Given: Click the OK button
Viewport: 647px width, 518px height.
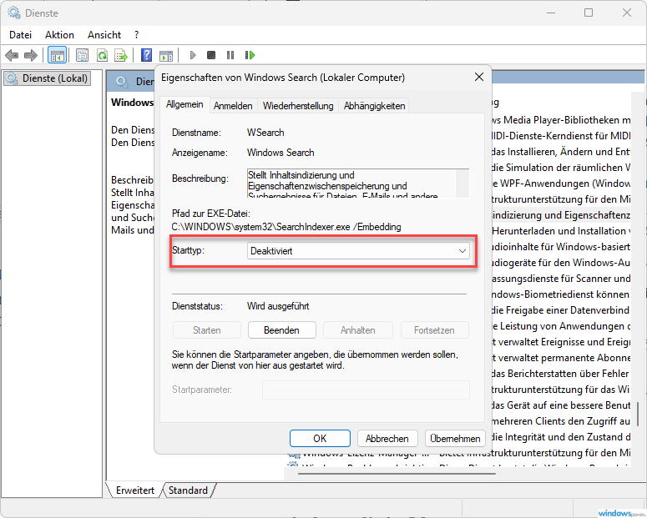Looking at the screenshot, I should 320,439.
